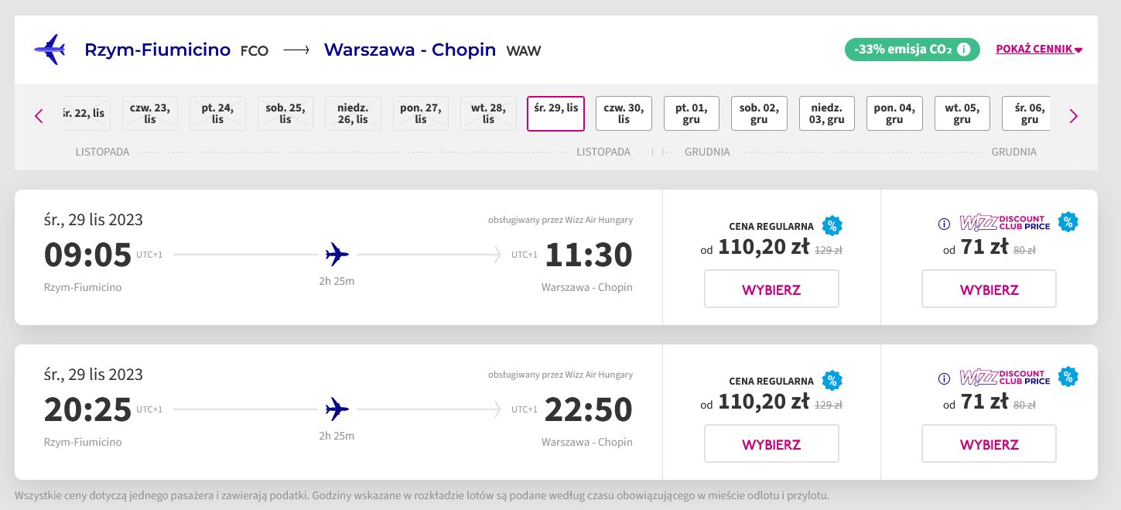Choose Wizz Discount Club price for 09:05 flight
Image resolution: width=1121 pixels, height=510 pixels.
click(x=989, y=289)
